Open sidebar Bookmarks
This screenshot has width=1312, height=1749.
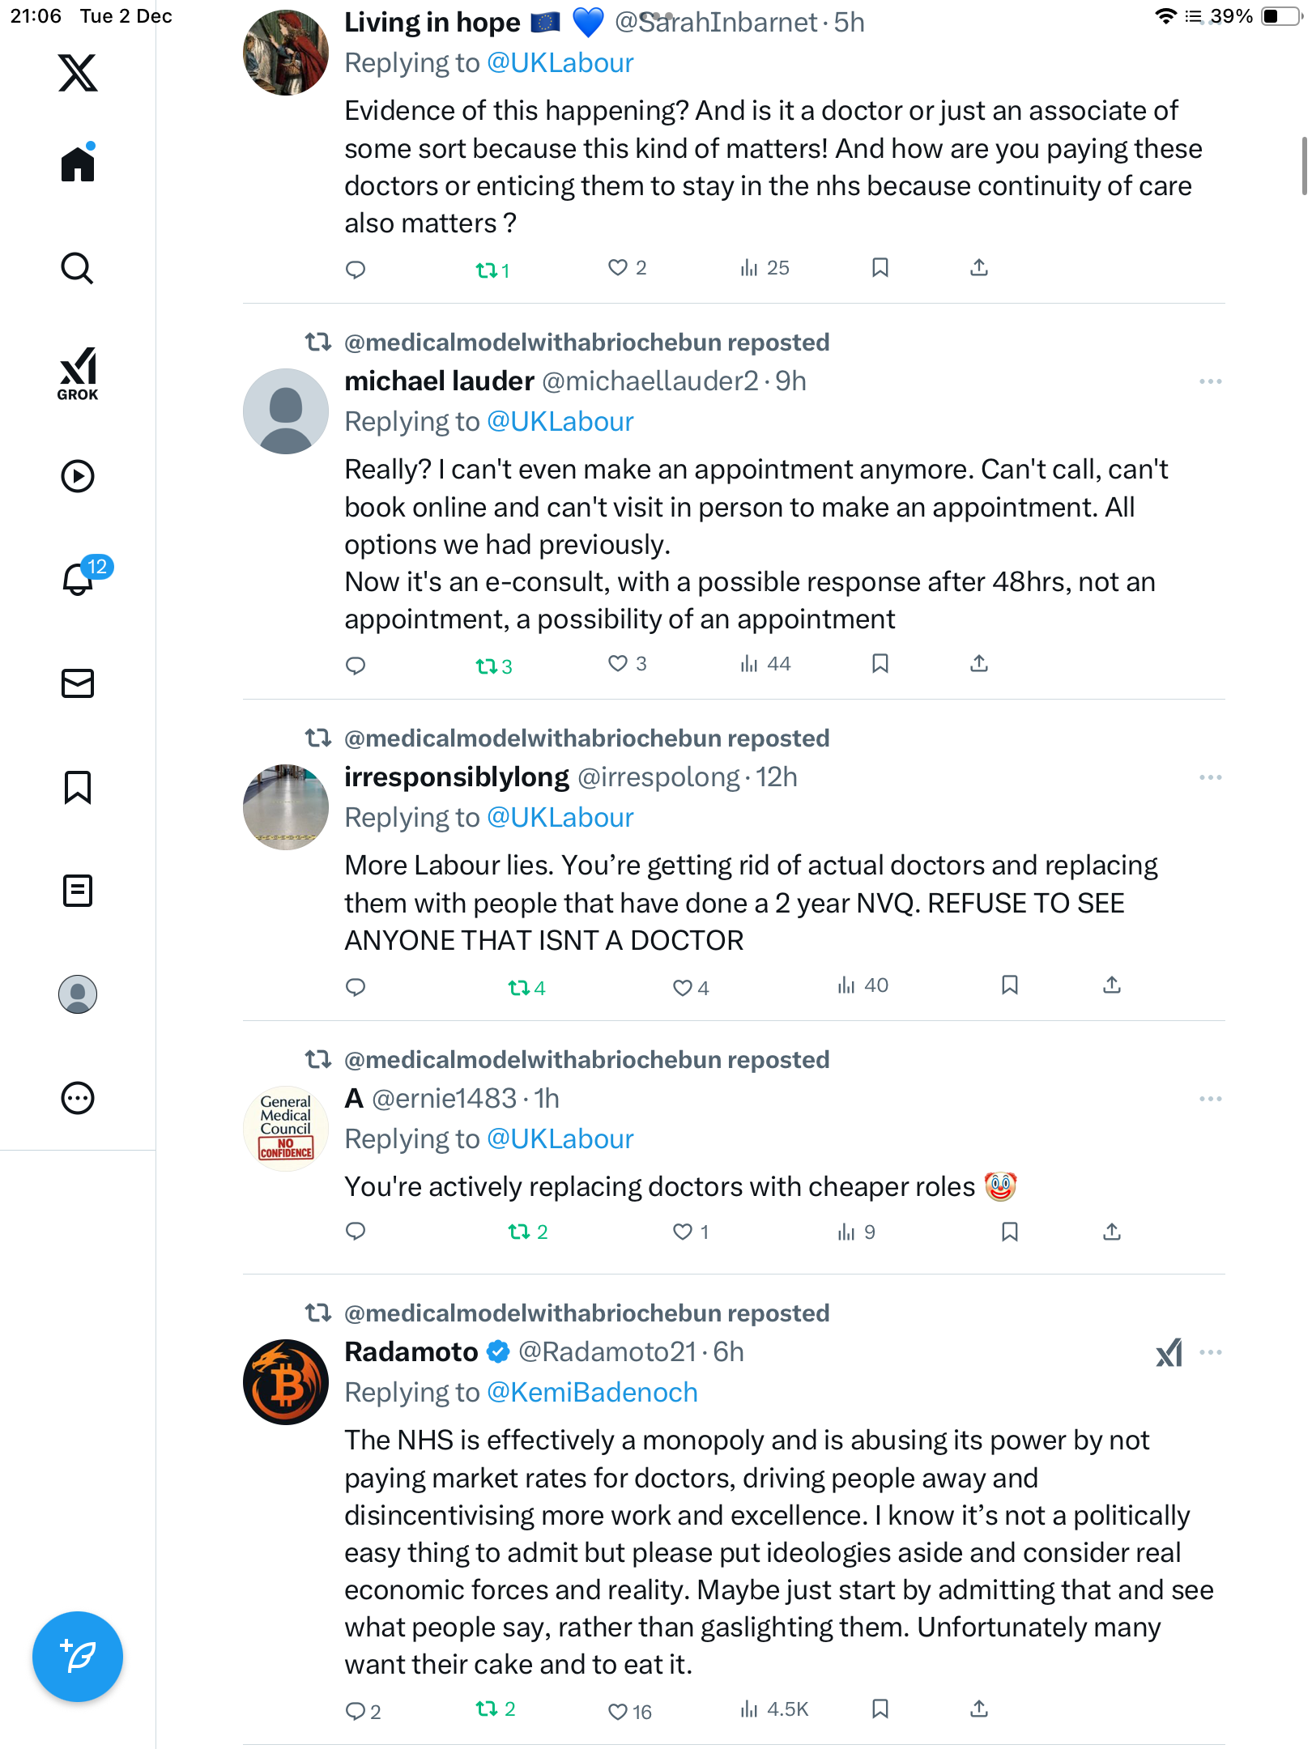pos(78,787)
